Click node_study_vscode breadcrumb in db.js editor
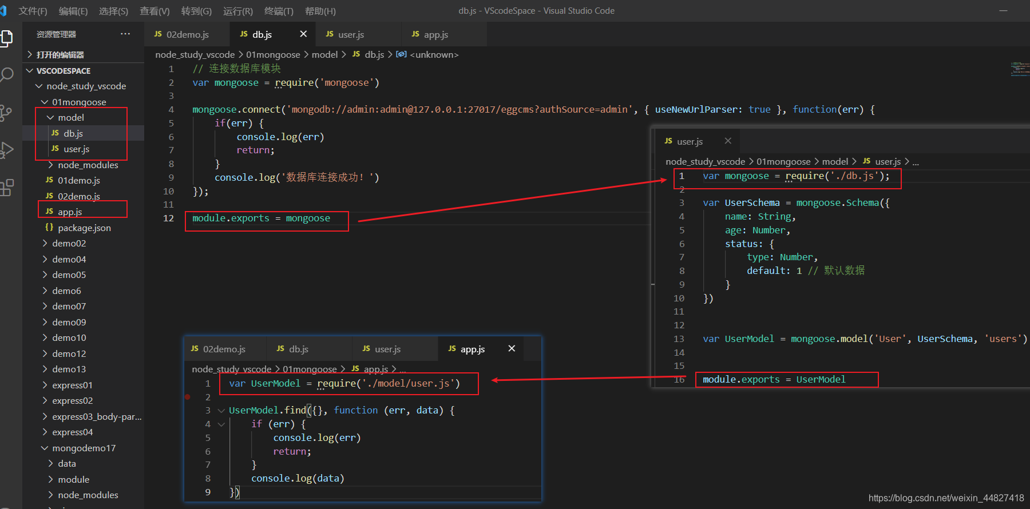Screen dimensions: 1030x509 [195, 54]
